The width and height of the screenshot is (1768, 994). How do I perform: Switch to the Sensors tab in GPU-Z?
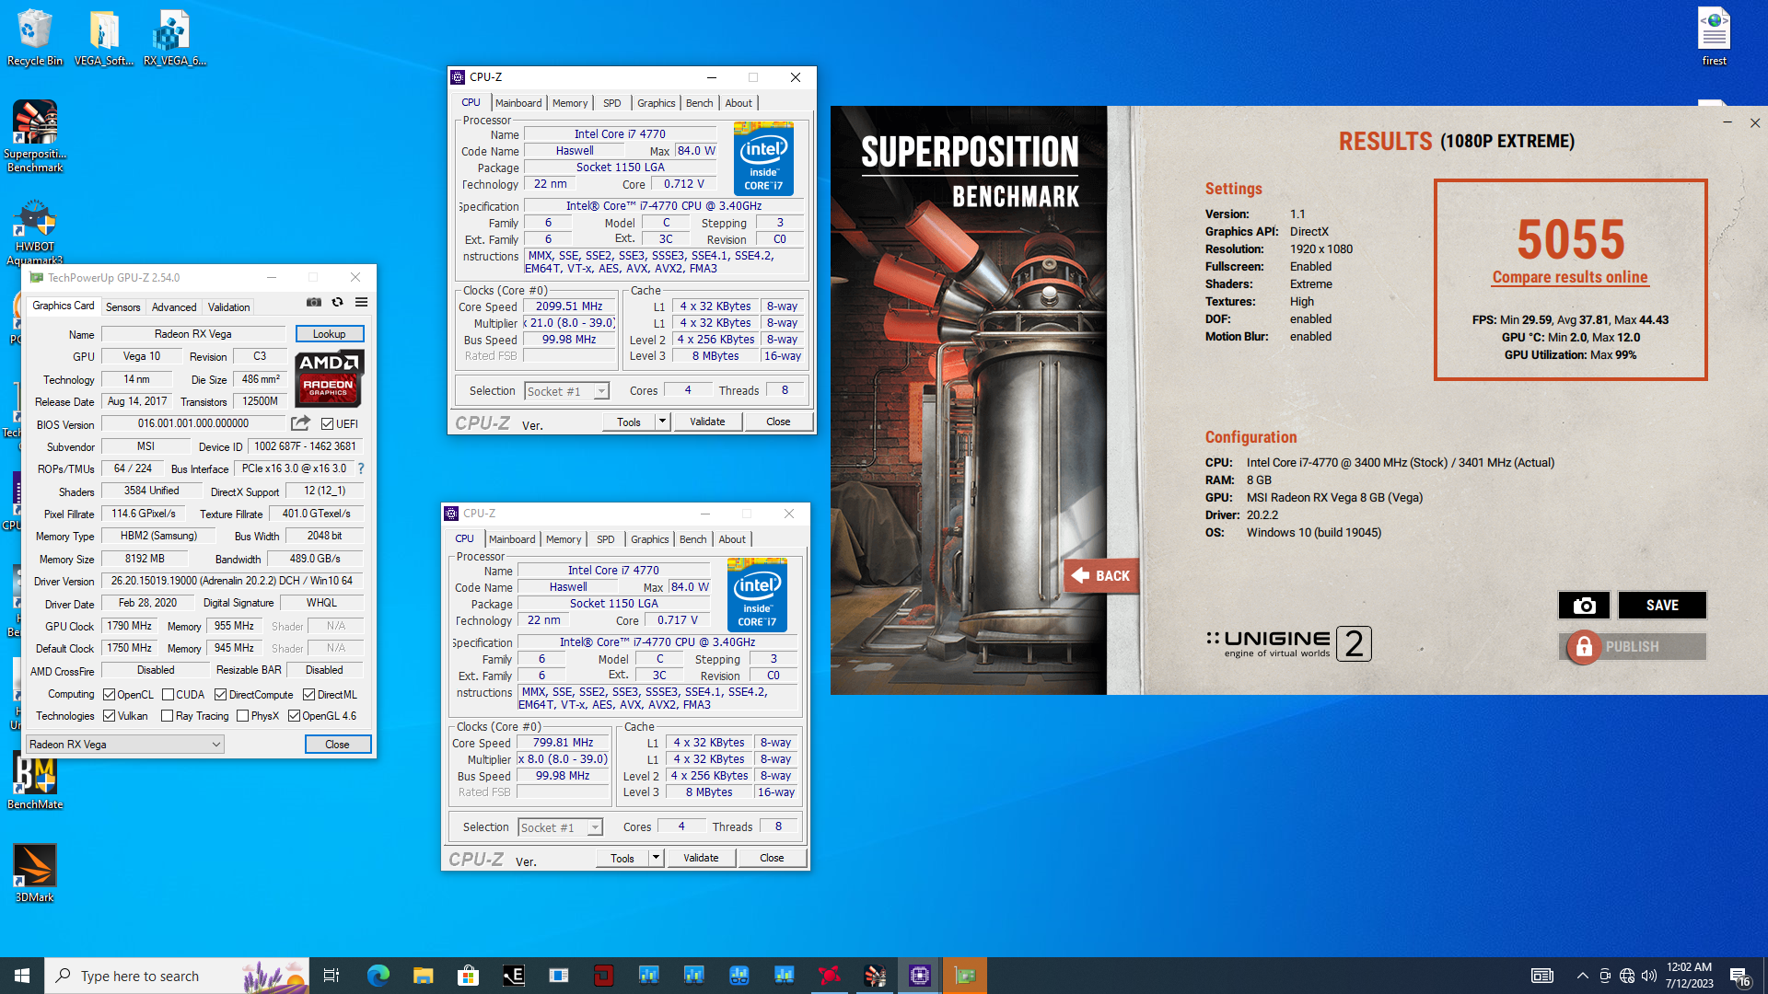[x=122, y=307]
